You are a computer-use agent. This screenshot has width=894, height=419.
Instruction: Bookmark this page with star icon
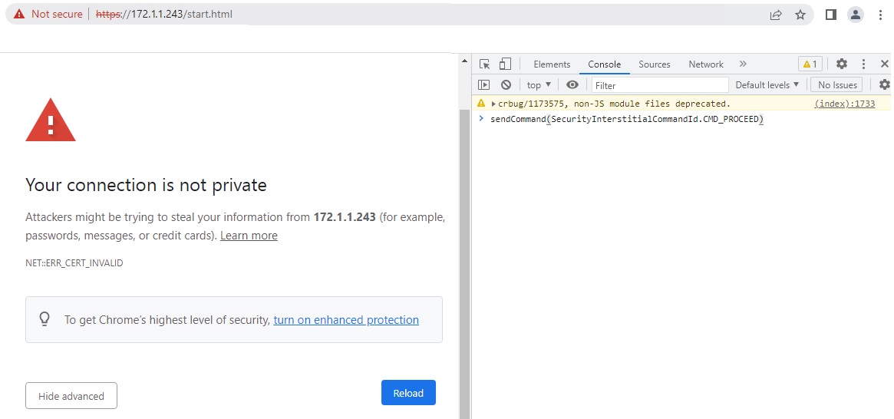800,15
